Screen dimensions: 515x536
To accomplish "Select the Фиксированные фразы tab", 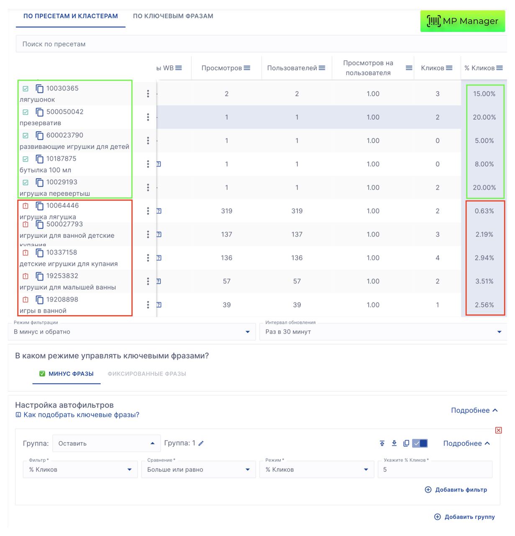I will point(147,374).
